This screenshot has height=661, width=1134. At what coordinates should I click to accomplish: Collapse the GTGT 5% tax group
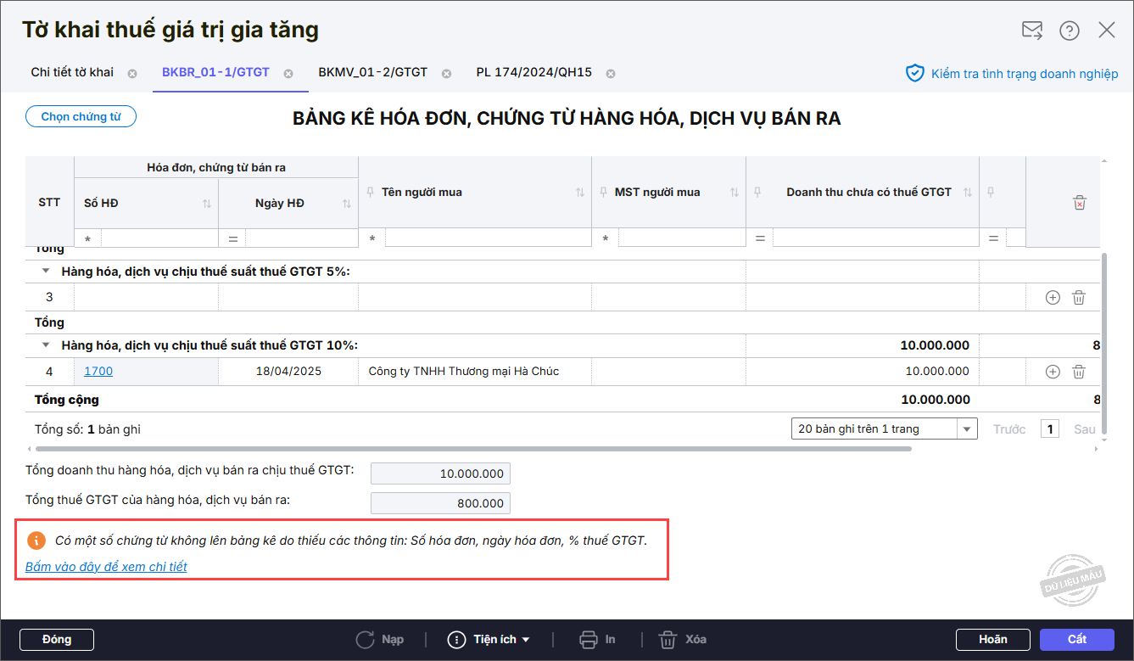pyautogui.click(x=46, y=272)
